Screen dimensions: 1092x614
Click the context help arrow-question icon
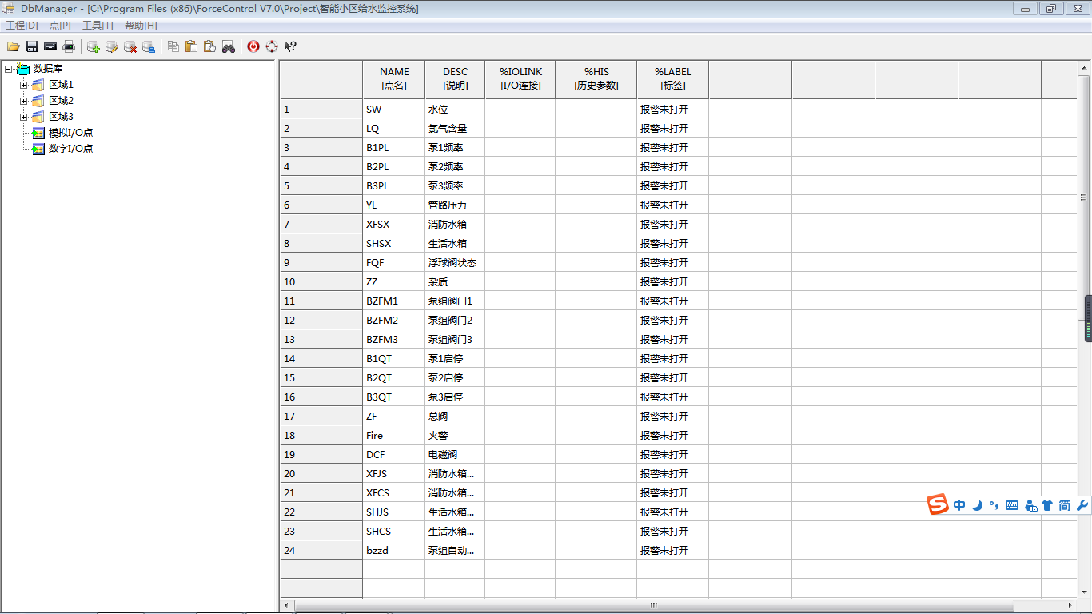pos(290,46)
